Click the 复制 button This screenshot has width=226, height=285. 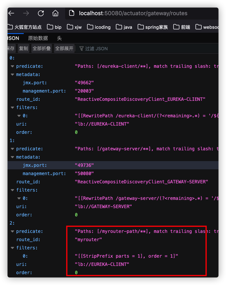[23, 48]
